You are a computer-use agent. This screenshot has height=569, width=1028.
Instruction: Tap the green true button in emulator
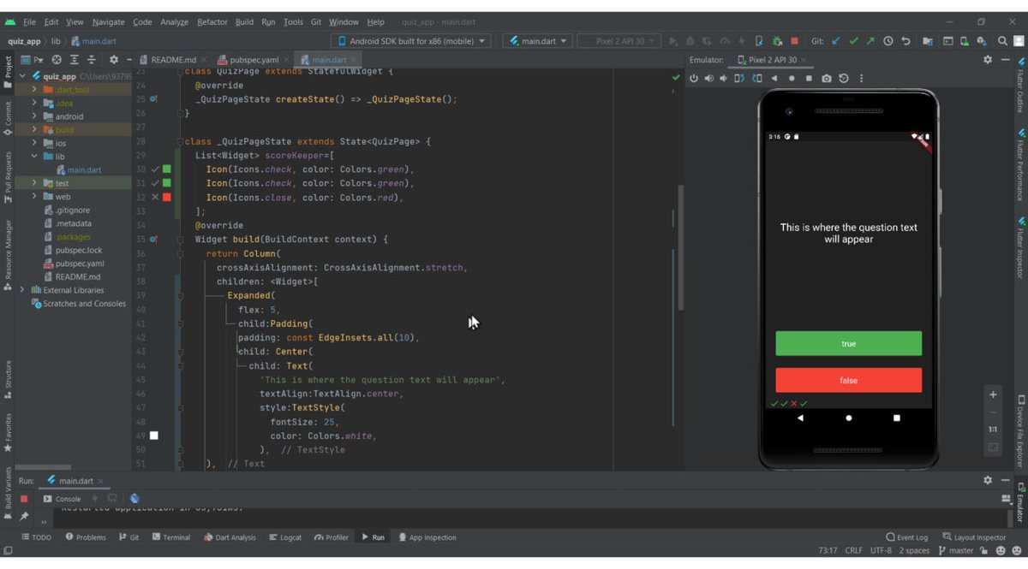coord(848,343)
